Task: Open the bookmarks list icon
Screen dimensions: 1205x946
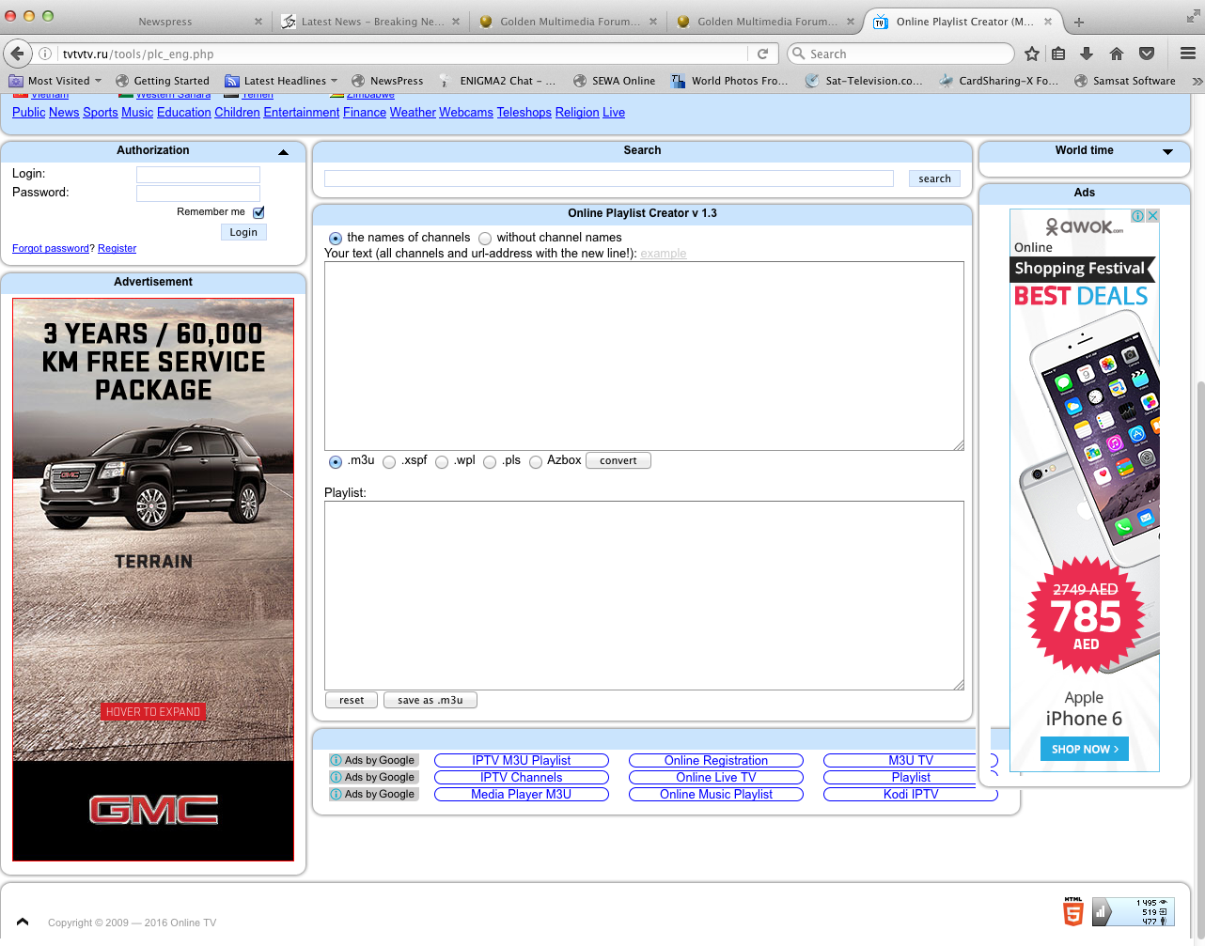Action: [1058, 54]
